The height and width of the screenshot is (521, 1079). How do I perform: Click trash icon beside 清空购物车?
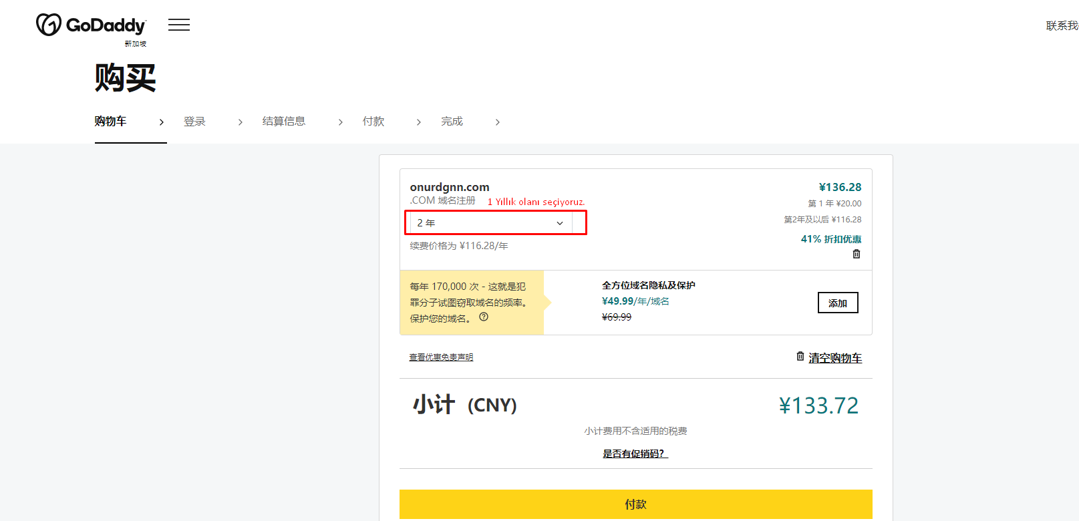(800, 357)
